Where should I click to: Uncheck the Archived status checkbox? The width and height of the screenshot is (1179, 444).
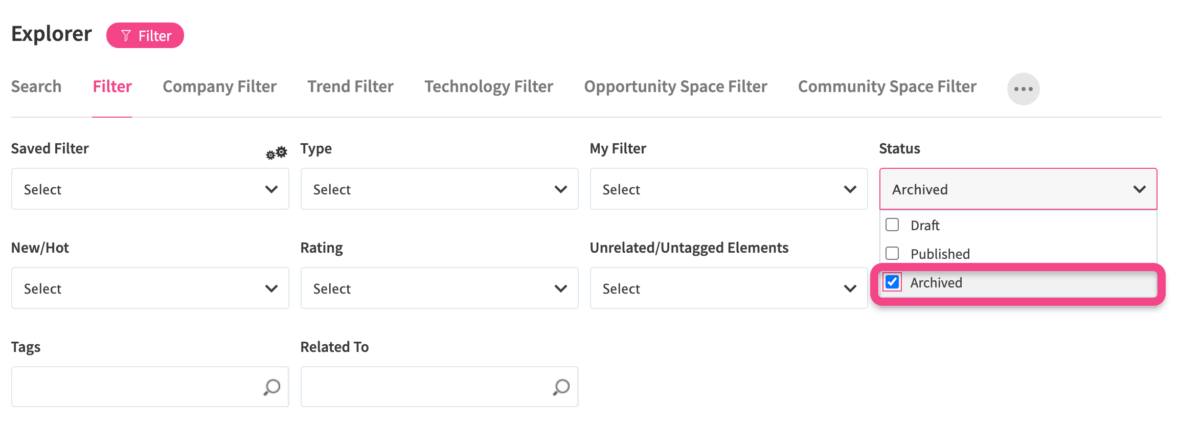[x=892, y=282]
